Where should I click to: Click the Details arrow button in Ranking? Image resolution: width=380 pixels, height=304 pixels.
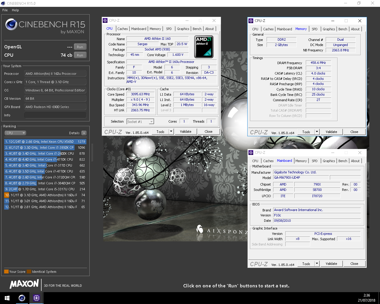pos(84,133)
